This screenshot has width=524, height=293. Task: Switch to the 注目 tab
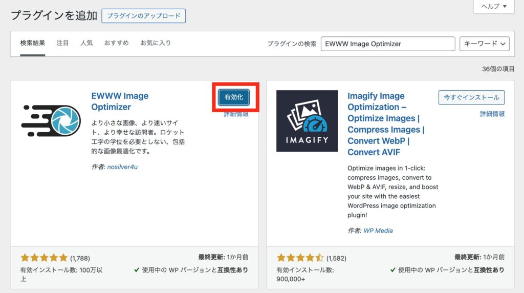pyautogui.click(x=62, y=43)
